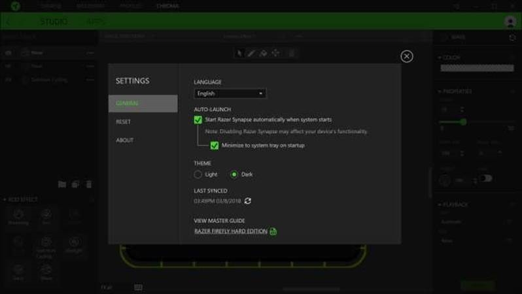Open the Language dropdown showing English
522x294 pixels.
[230, 93]
